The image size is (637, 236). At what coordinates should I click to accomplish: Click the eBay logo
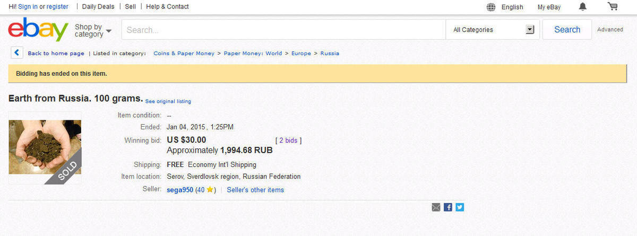(38, 30)
